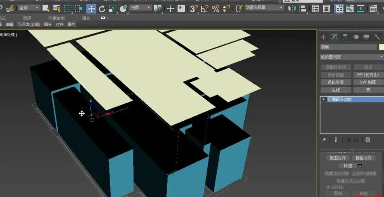Expand the 可编辑多边形 stack entry arrow

point(324,99)
